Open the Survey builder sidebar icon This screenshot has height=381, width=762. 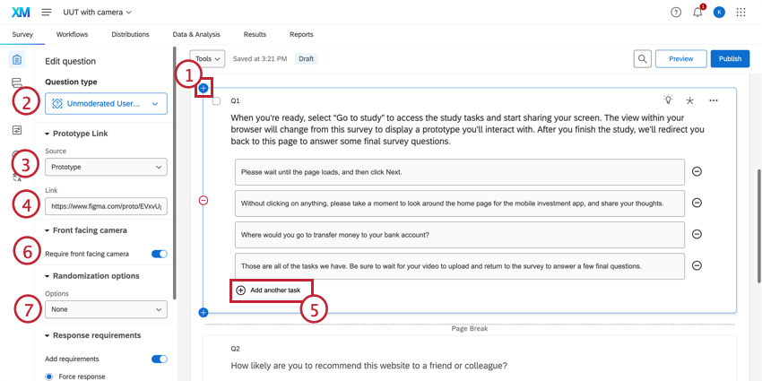[17, 59]
